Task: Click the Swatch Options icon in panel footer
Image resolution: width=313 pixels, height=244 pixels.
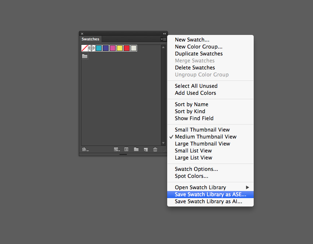Action: (126, 149)
